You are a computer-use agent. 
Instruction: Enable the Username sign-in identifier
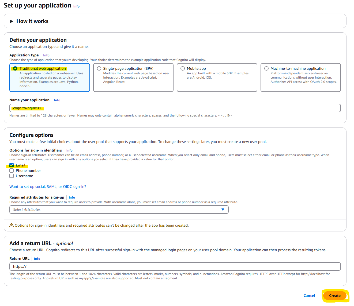12,176
